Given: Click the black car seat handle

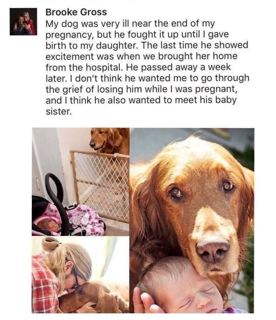Looking at the screenshot, I should pyautogui.click(x=57, y=196).
